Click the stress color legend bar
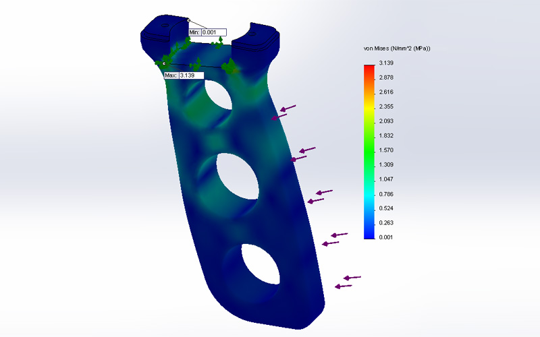Image resolution: width=540 pixels, height=337 pixels. click(x=369, y=152)
